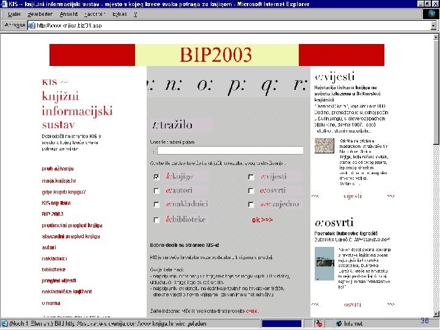Click the status bar loading progress bar
Image resolution: width=440 pixels, height=330 pixels.
pyautogui.click(x=282, y=323)
